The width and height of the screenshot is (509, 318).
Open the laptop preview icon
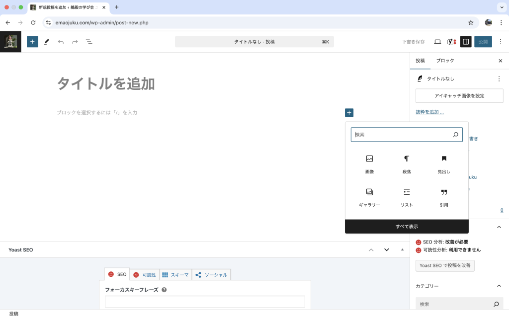437,42
